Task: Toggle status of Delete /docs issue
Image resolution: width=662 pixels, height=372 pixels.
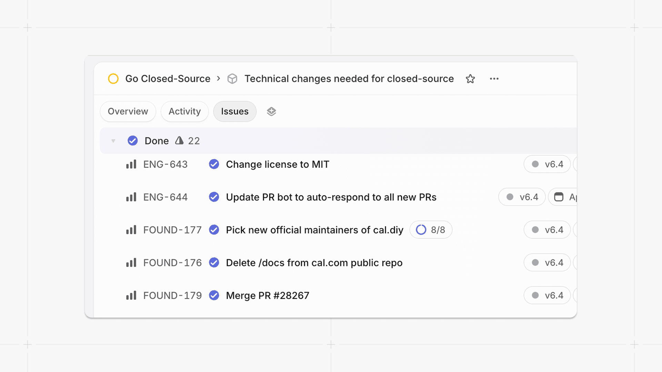Action: (214, 263)
